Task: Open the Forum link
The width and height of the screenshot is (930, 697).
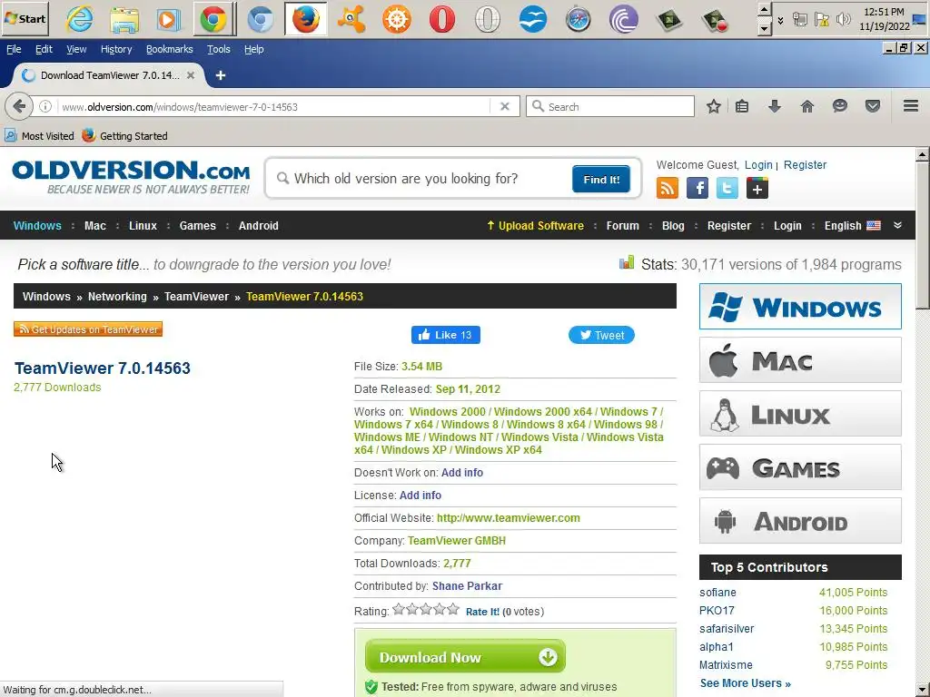Action: point(623,226)
